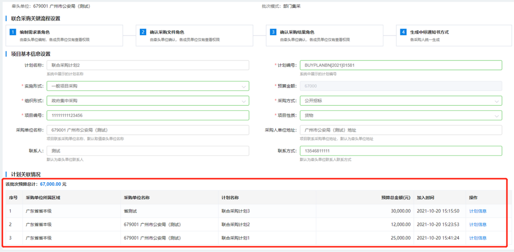Click the 联系方式 phone number field
Viewport: 514px width, 252px height.
point(400,151)
